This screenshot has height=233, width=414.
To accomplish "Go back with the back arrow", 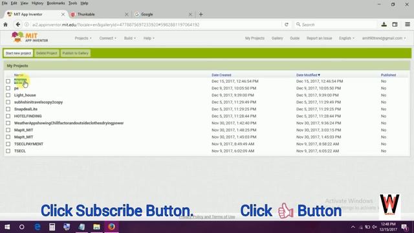I will pyautogui.click(x=17, y=25).
